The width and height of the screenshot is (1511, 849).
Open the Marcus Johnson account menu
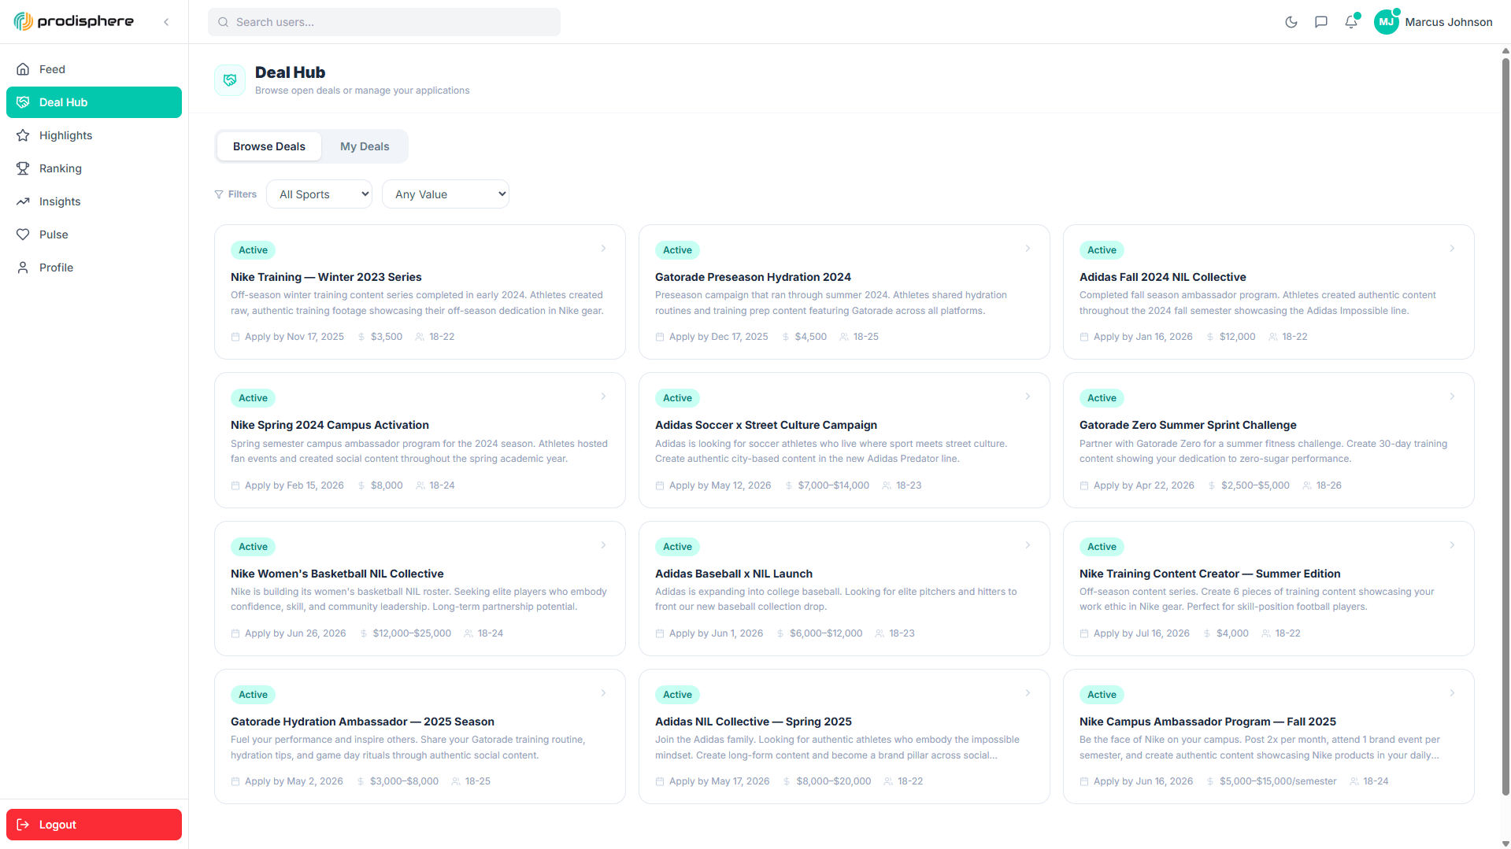(1433, 21)
